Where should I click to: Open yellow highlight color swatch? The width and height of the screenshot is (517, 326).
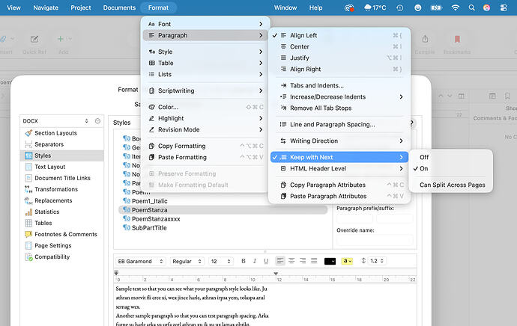pyautogui.click(x=346, y=261)
